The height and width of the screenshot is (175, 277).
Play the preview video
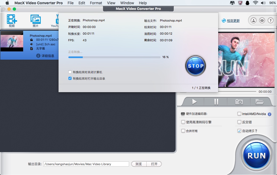(x=194, y=102)
